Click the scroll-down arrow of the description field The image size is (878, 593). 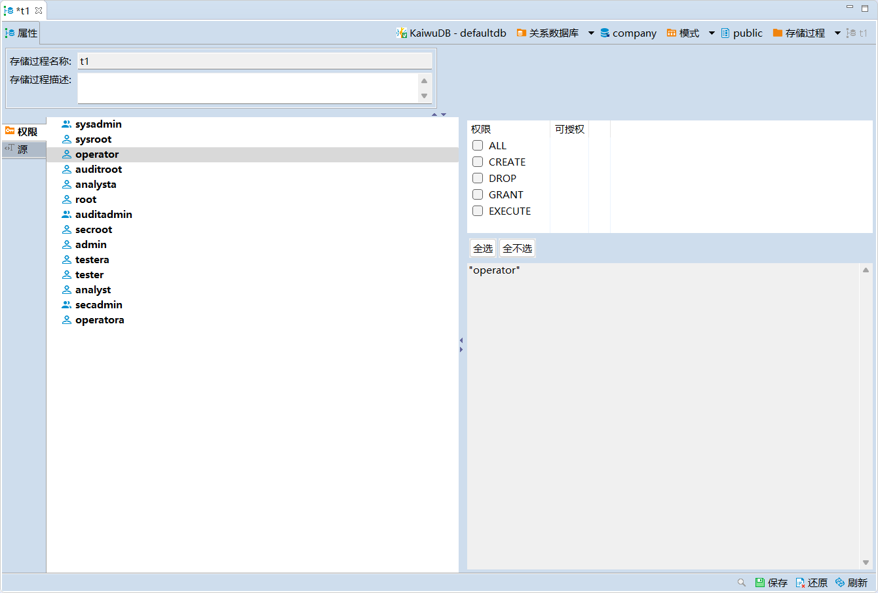click(x=424, y=96)
